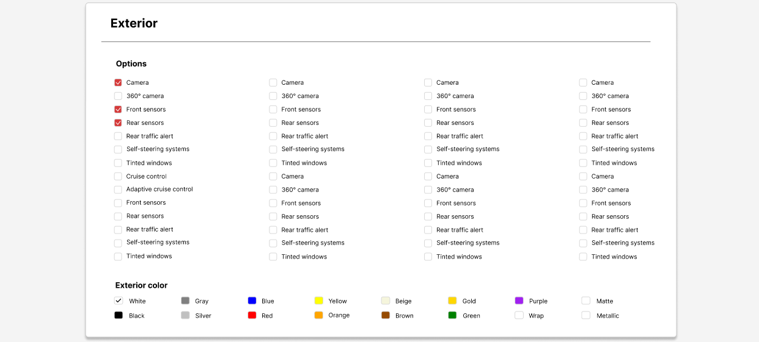
Task: Tick the Adaptive cruise control checkbox
Action: tap(118, 190)
